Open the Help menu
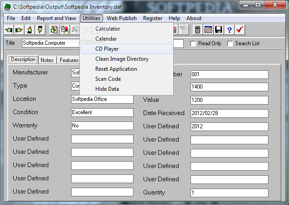289x205 pixels. (x=174, y=18)
